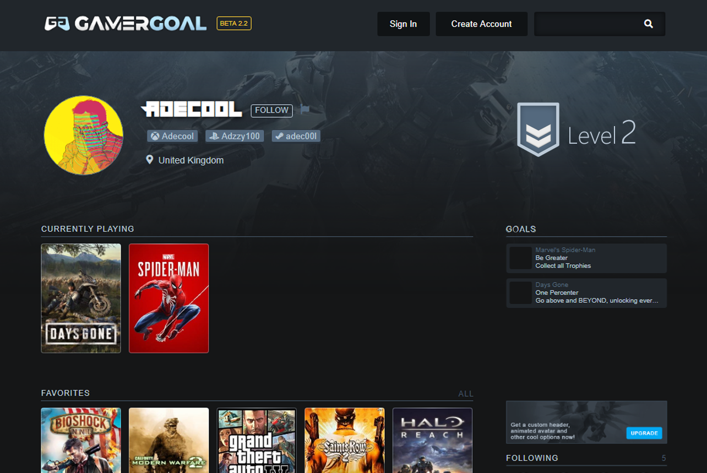Follow the user Adecool
The image size is (707, 473).
[x=271, y=110]
